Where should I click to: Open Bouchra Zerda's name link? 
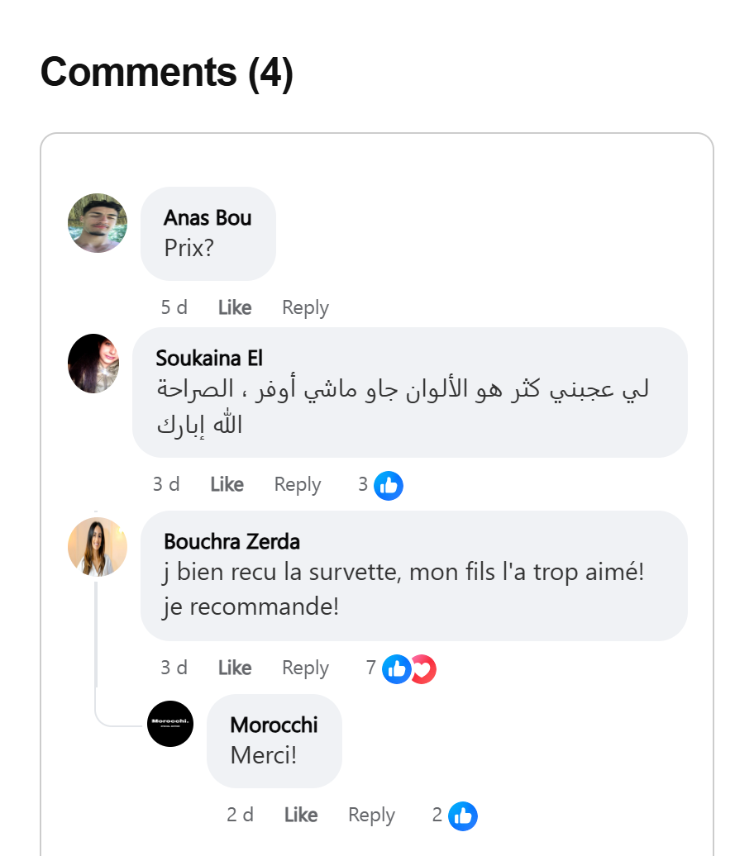(231, 542)
